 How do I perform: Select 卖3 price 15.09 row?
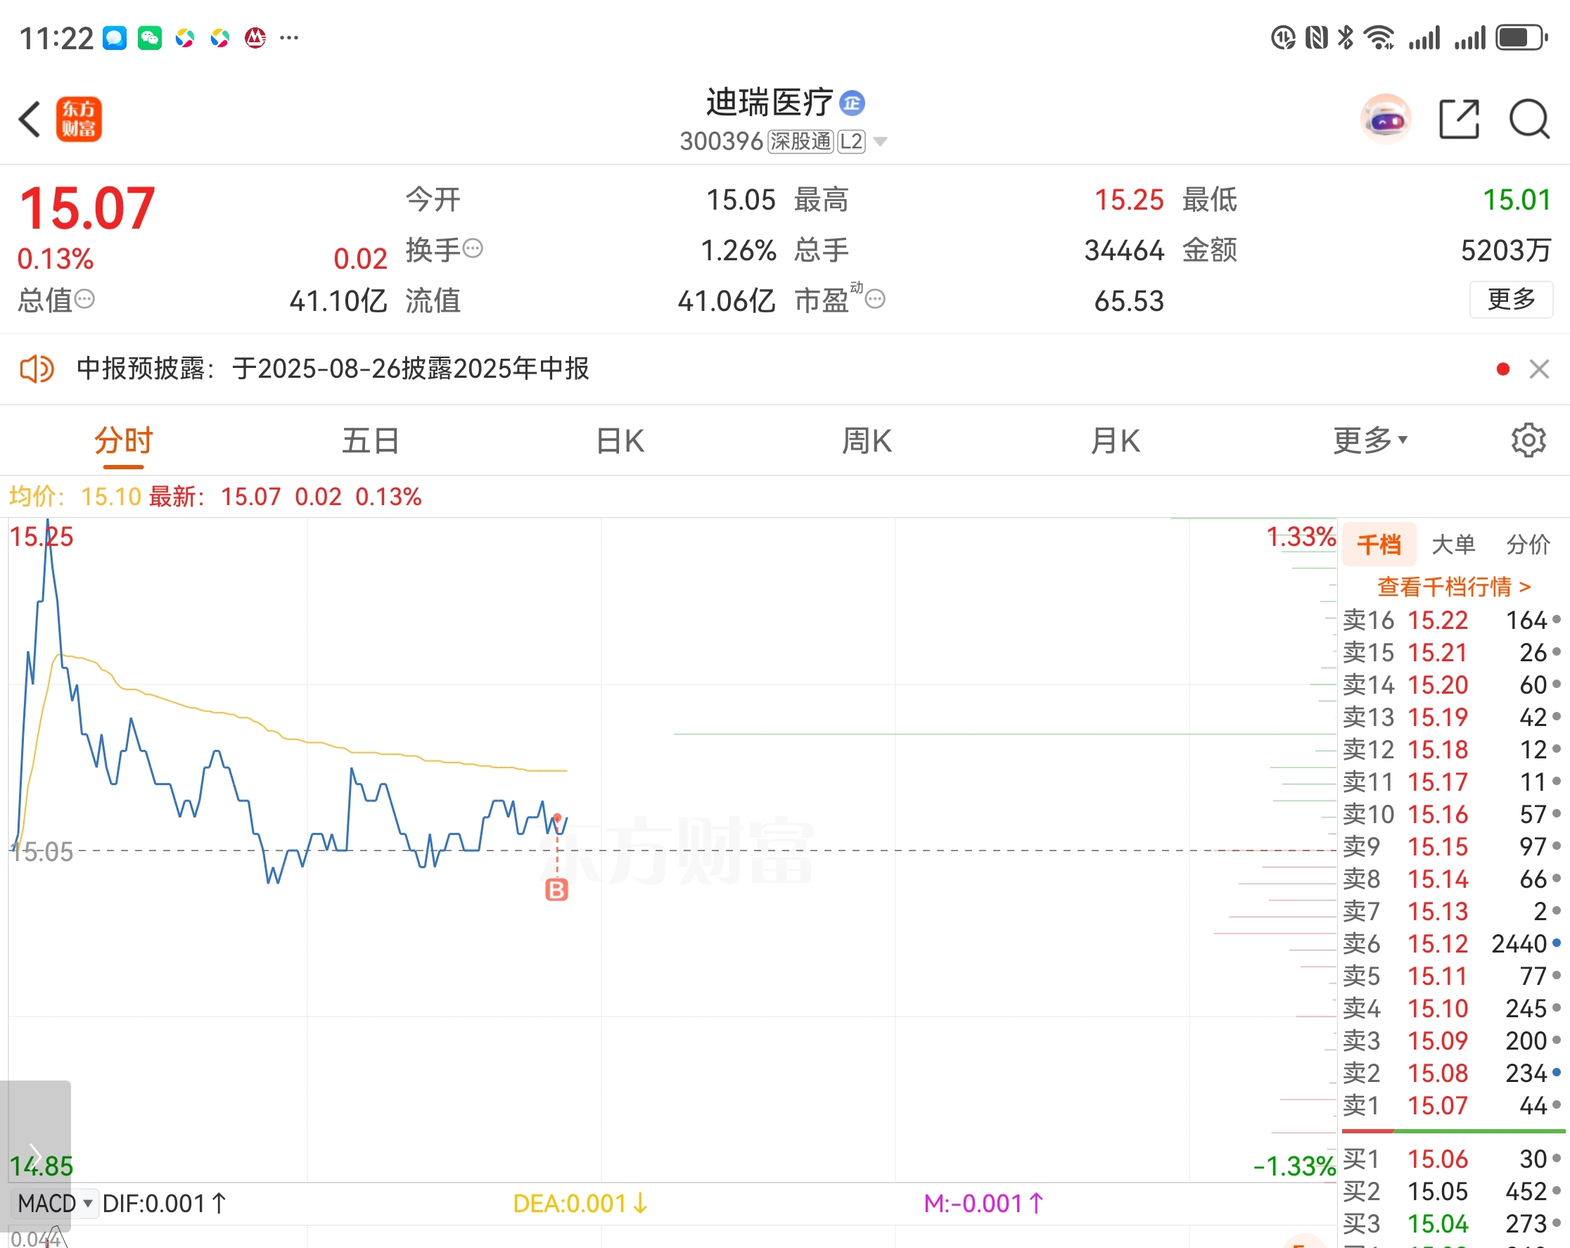pyautogui.click(x=1452, y=1040)
